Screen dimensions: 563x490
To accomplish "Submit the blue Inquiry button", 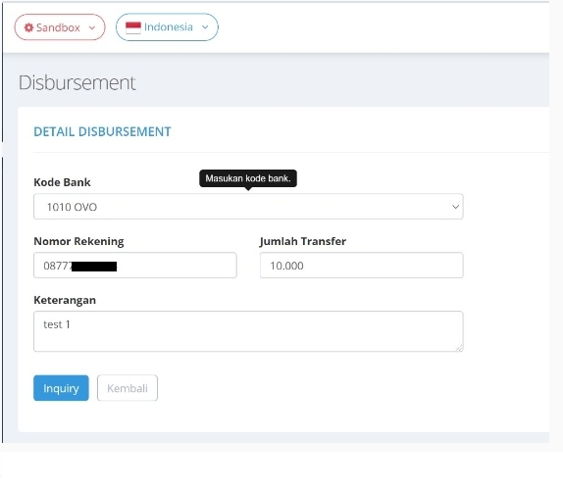I will [x=61, y=388].
